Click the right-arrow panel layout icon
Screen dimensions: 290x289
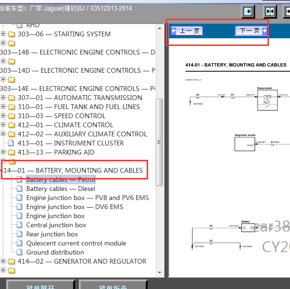point(248,11)
